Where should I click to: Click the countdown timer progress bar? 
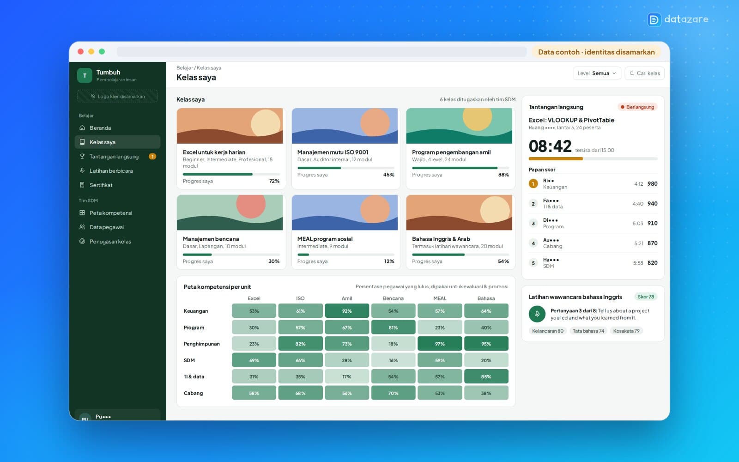tap(593, 158)
